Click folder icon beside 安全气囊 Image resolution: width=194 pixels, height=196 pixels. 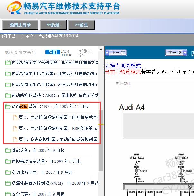tap(8, 194)
